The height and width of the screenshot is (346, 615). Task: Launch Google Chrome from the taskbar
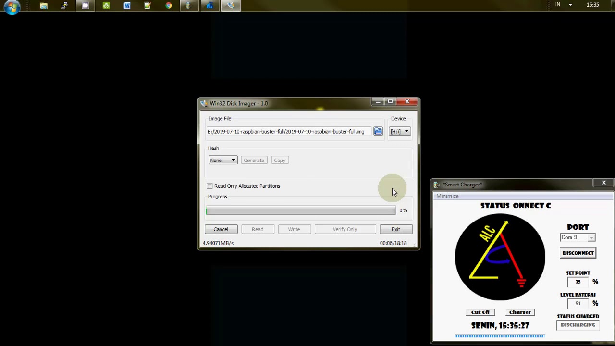pyautogui.click(x=169, y=6)
